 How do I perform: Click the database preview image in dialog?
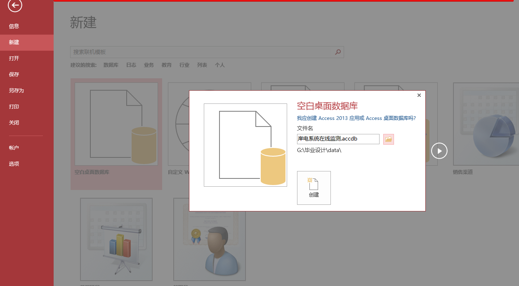point(245,145)
